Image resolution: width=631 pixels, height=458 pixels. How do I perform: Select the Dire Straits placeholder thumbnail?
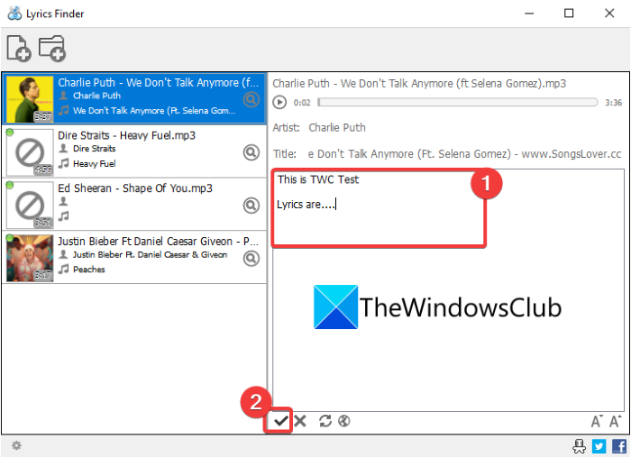(30, 152)
